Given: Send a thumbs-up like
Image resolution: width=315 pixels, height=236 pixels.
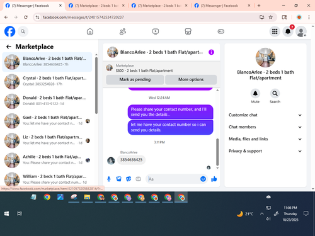Looking at the screenshot, I should click(x=214, y=179).
